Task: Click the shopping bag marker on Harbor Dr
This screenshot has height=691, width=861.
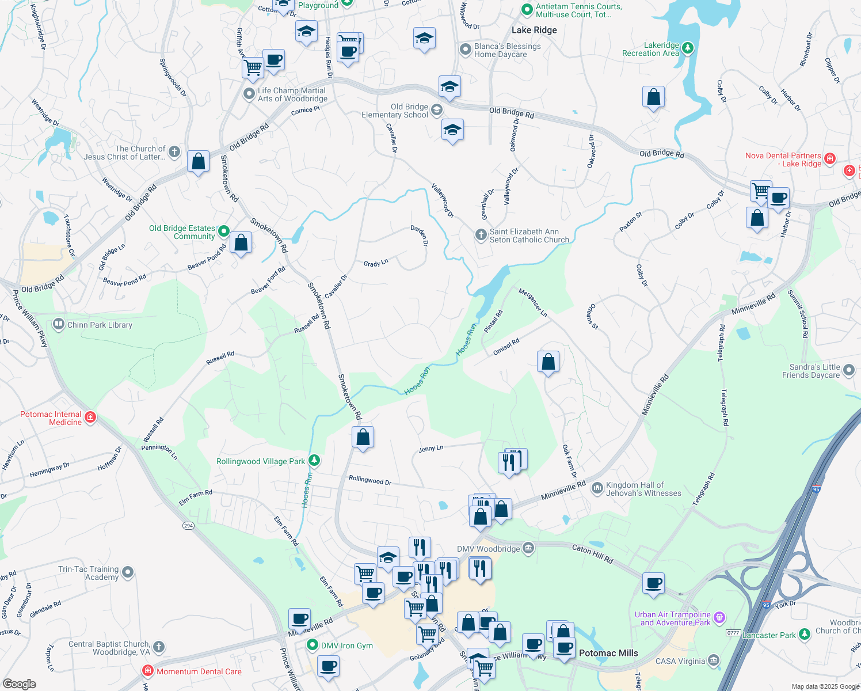Action: pos(757,219)
